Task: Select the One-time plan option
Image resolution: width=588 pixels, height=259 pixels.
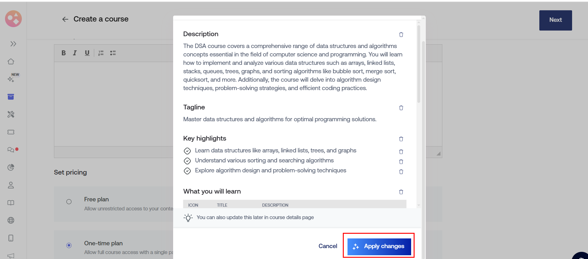Action: (69, 245)
